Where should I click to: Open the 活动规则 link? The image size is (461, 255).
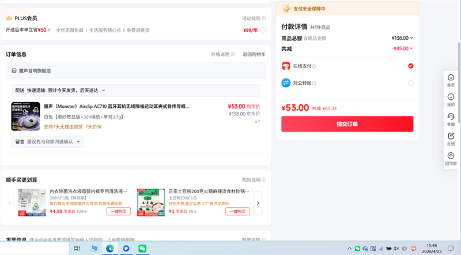pyautogui.click(x=251, y=18)
